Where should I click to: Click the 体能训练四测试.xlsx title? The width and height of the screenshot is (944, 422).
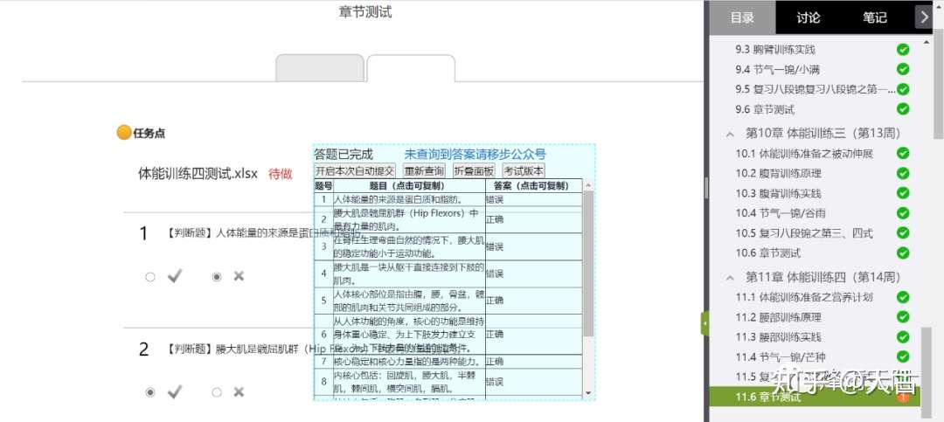(198, 174)
